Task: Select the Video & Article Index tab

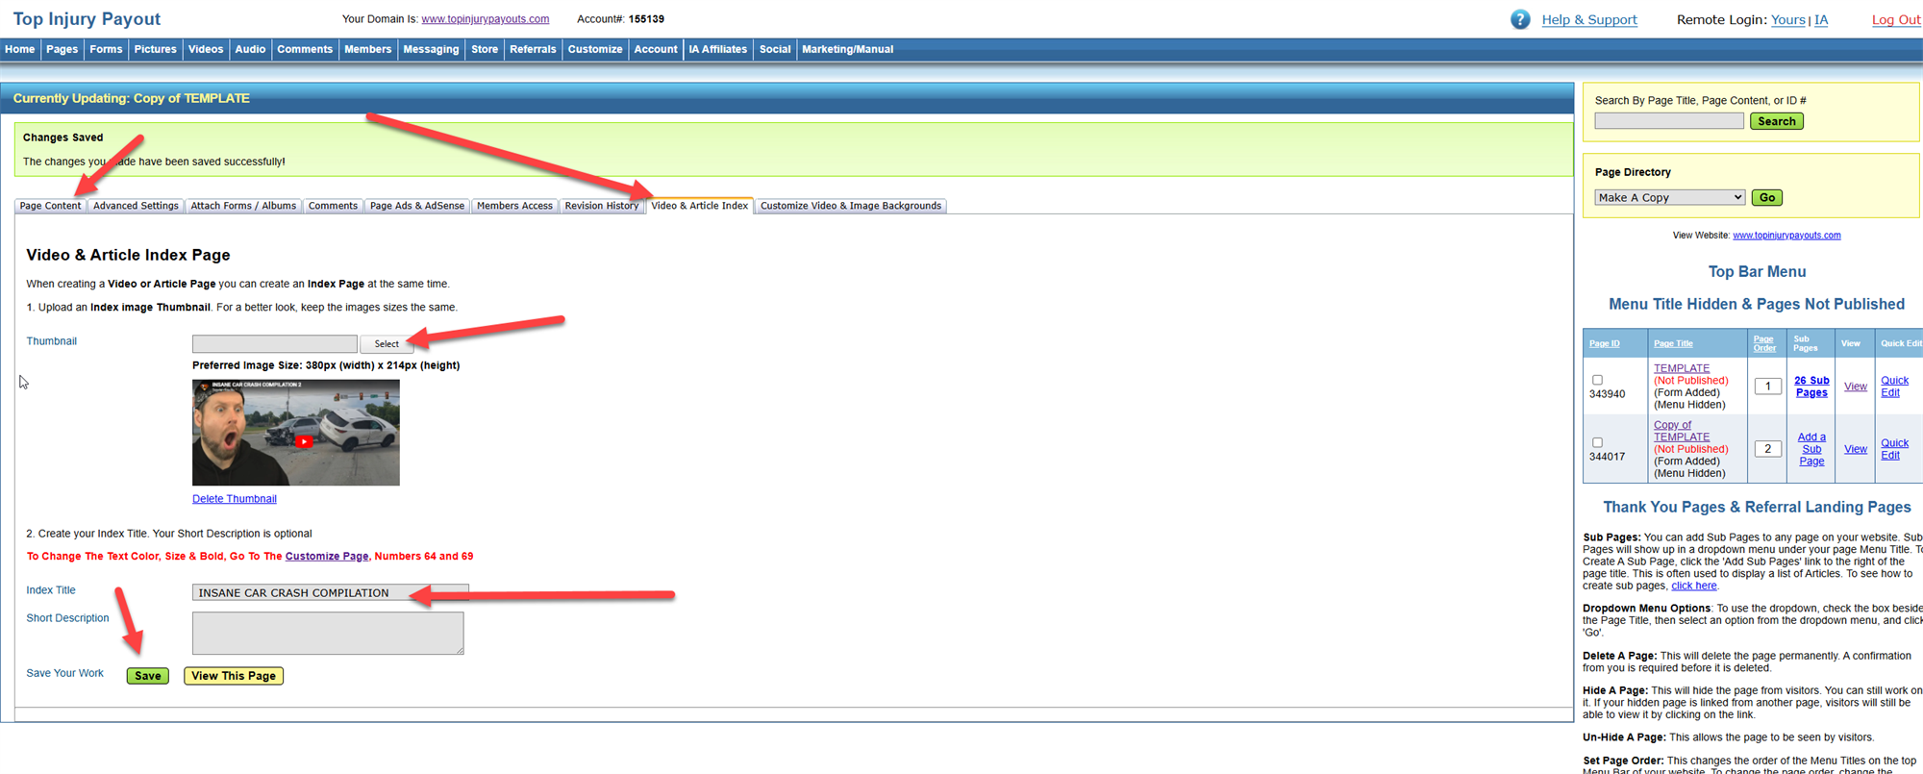Action: (699, 206)
